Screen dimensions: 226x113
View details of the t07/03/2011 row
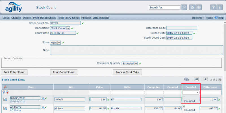[5, 99]
